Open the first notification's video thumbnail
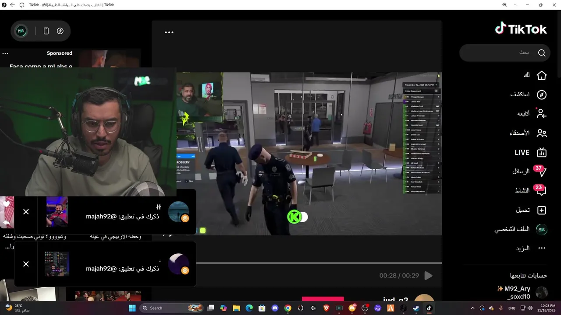 57,212
